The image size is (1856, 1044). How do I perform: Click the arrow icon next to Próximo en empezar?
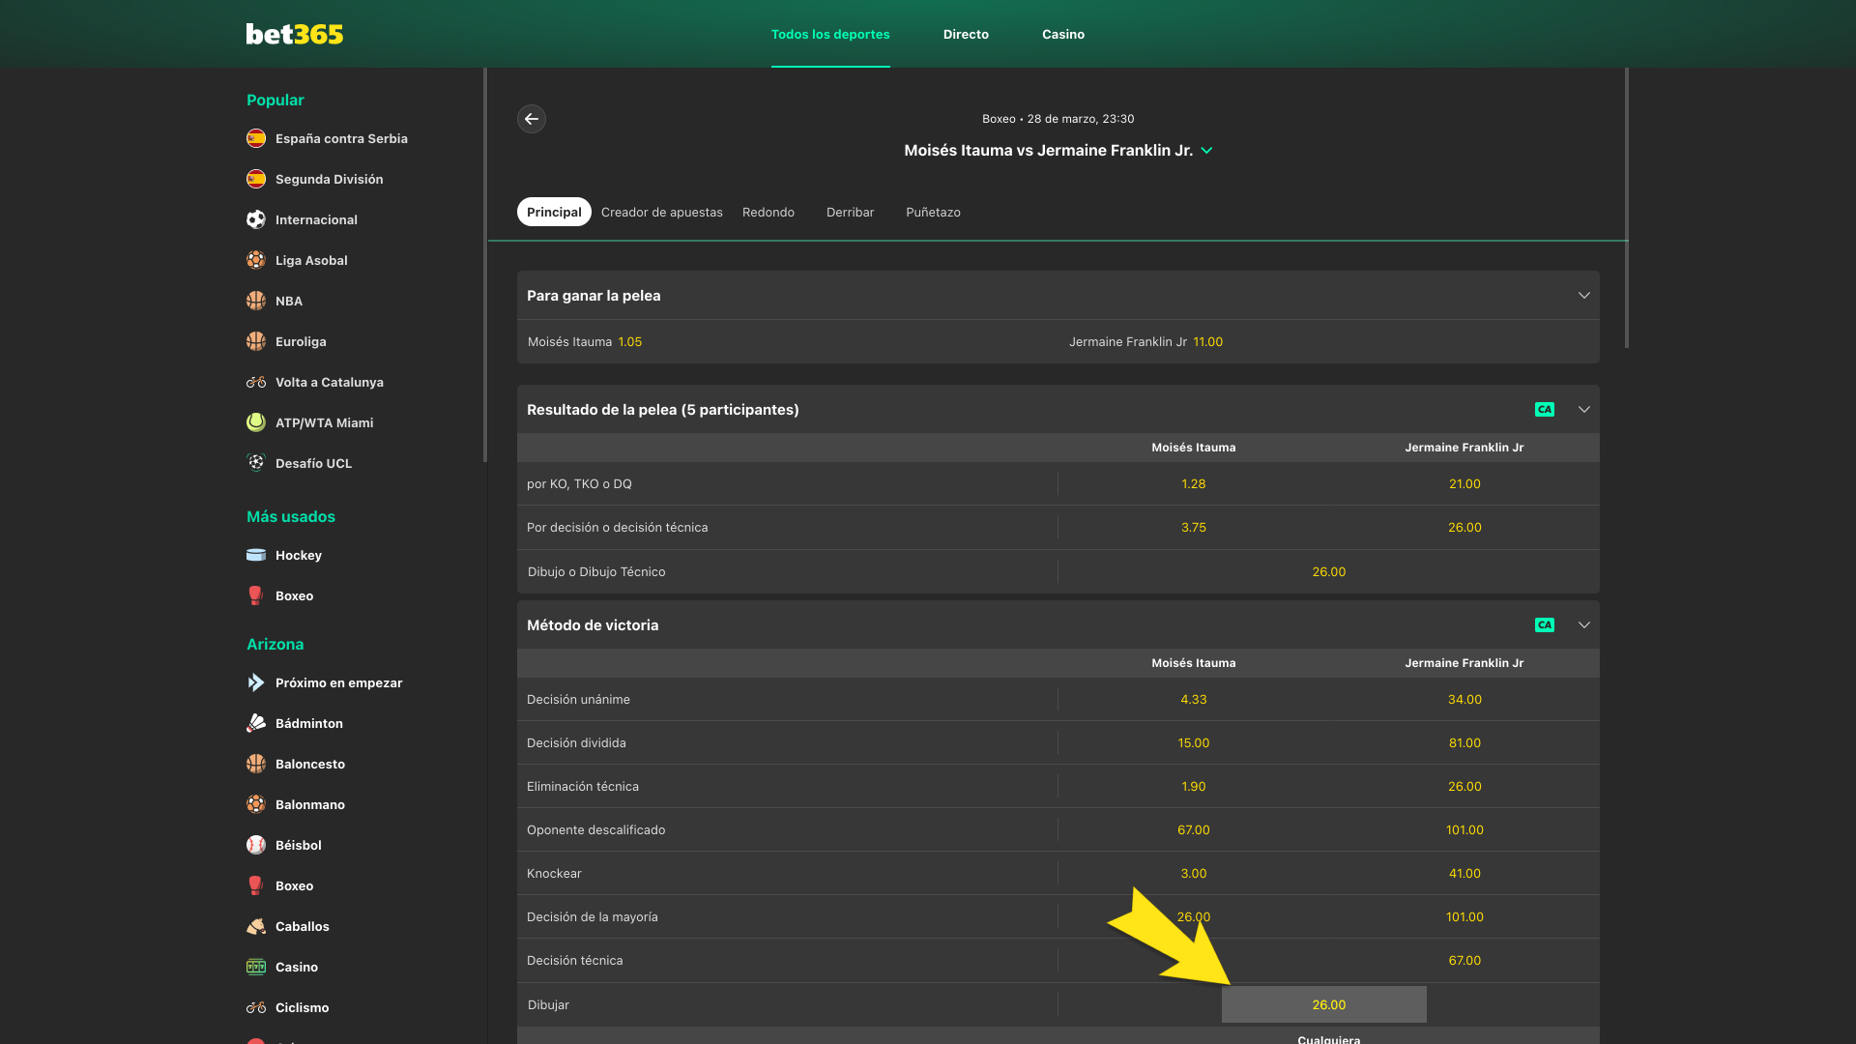(256, 682)
